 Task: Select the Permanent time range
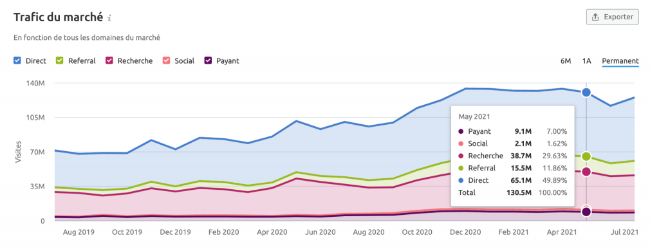click(620, 61)
